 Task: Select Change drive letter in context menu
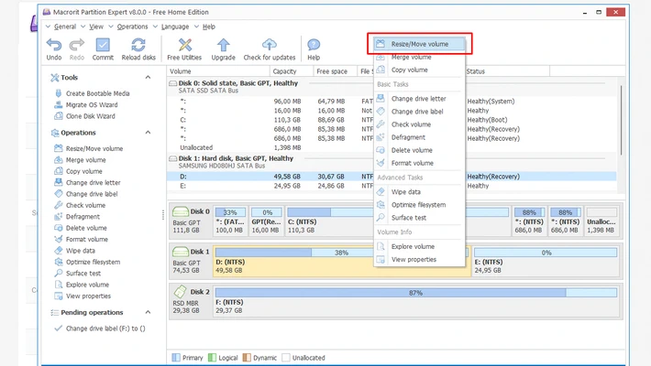coord(419,99)
